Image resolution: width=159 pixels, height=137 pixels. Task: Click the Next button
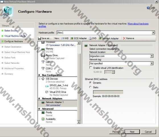(x=132, y=132)
